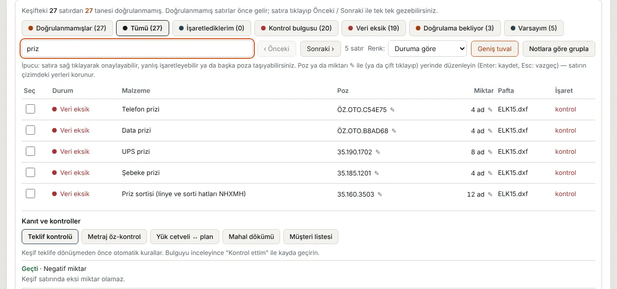Edit quantity pencil in Şebeke prizi row

[490, 173]
